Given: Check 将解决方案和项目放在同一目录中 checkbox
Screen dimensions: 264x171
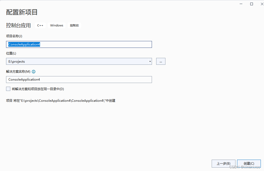Looking at the screenshot, I should (8, 89).
